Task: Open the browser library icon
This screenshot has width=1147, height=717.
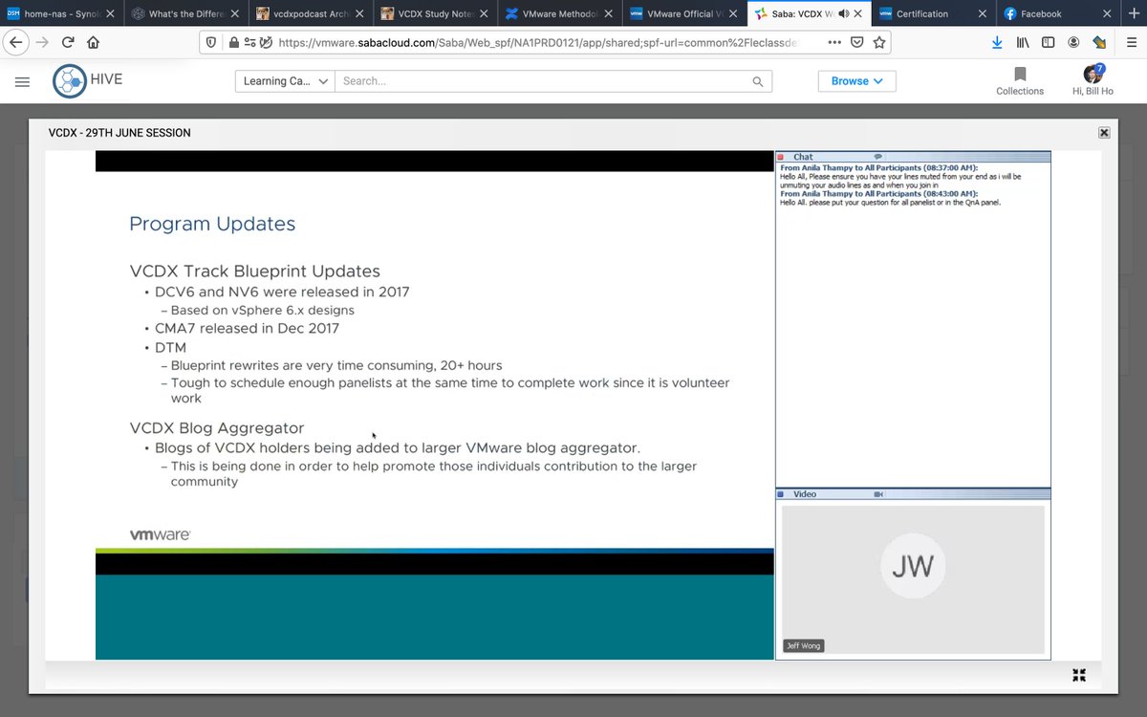Action: [x=1023, y=42]
